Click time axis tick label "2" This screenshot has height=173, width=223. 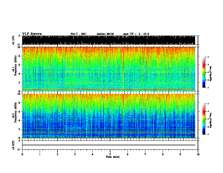click(57, 154)
